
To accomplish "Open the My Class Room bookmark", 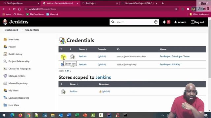I will (35, 14).
